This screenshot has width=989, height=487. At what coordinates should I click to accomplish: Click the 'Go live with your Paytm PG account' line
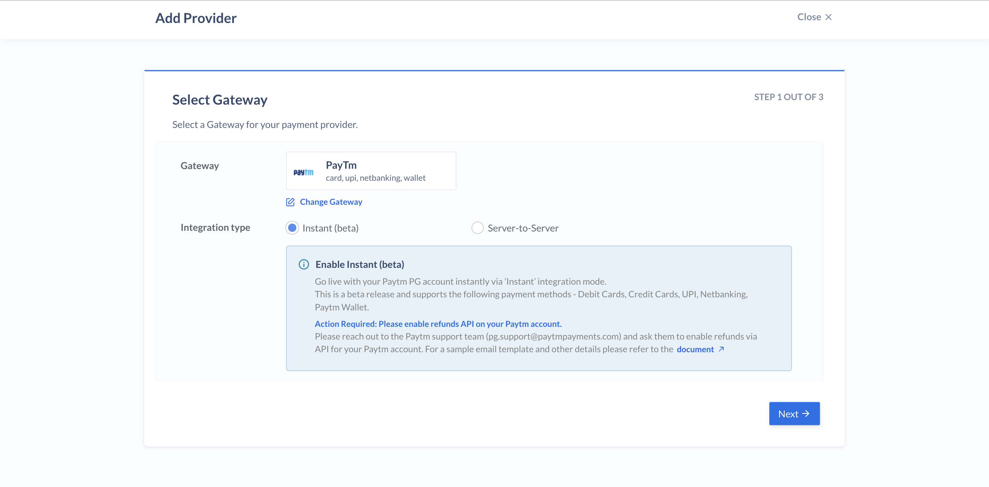[x=461, y=282]
